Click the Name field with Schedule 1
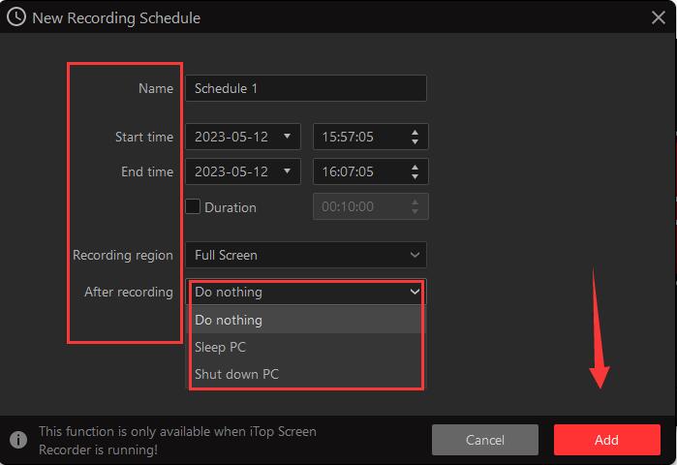The width and height of the screenshot is (677, 465). (x=305, y=88)
